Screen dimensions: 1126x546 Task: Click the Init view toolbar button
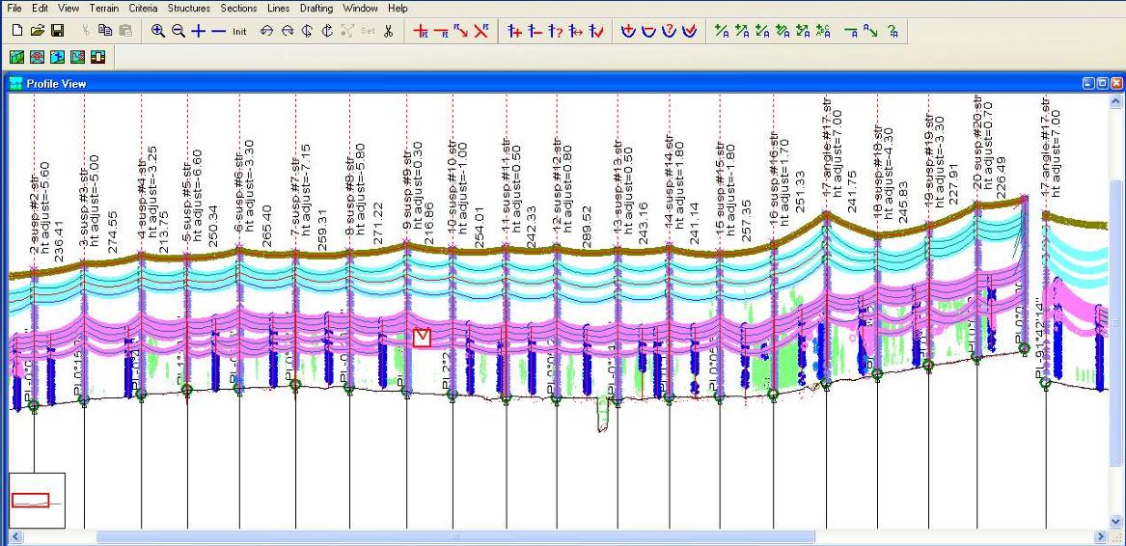pyautogui.click(x=239, y=31)
